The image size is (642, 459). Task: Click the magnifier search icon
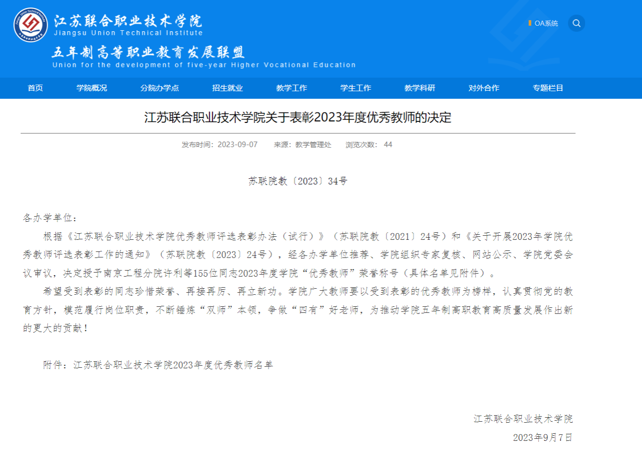pyautogui.click(x=576, y=23)
